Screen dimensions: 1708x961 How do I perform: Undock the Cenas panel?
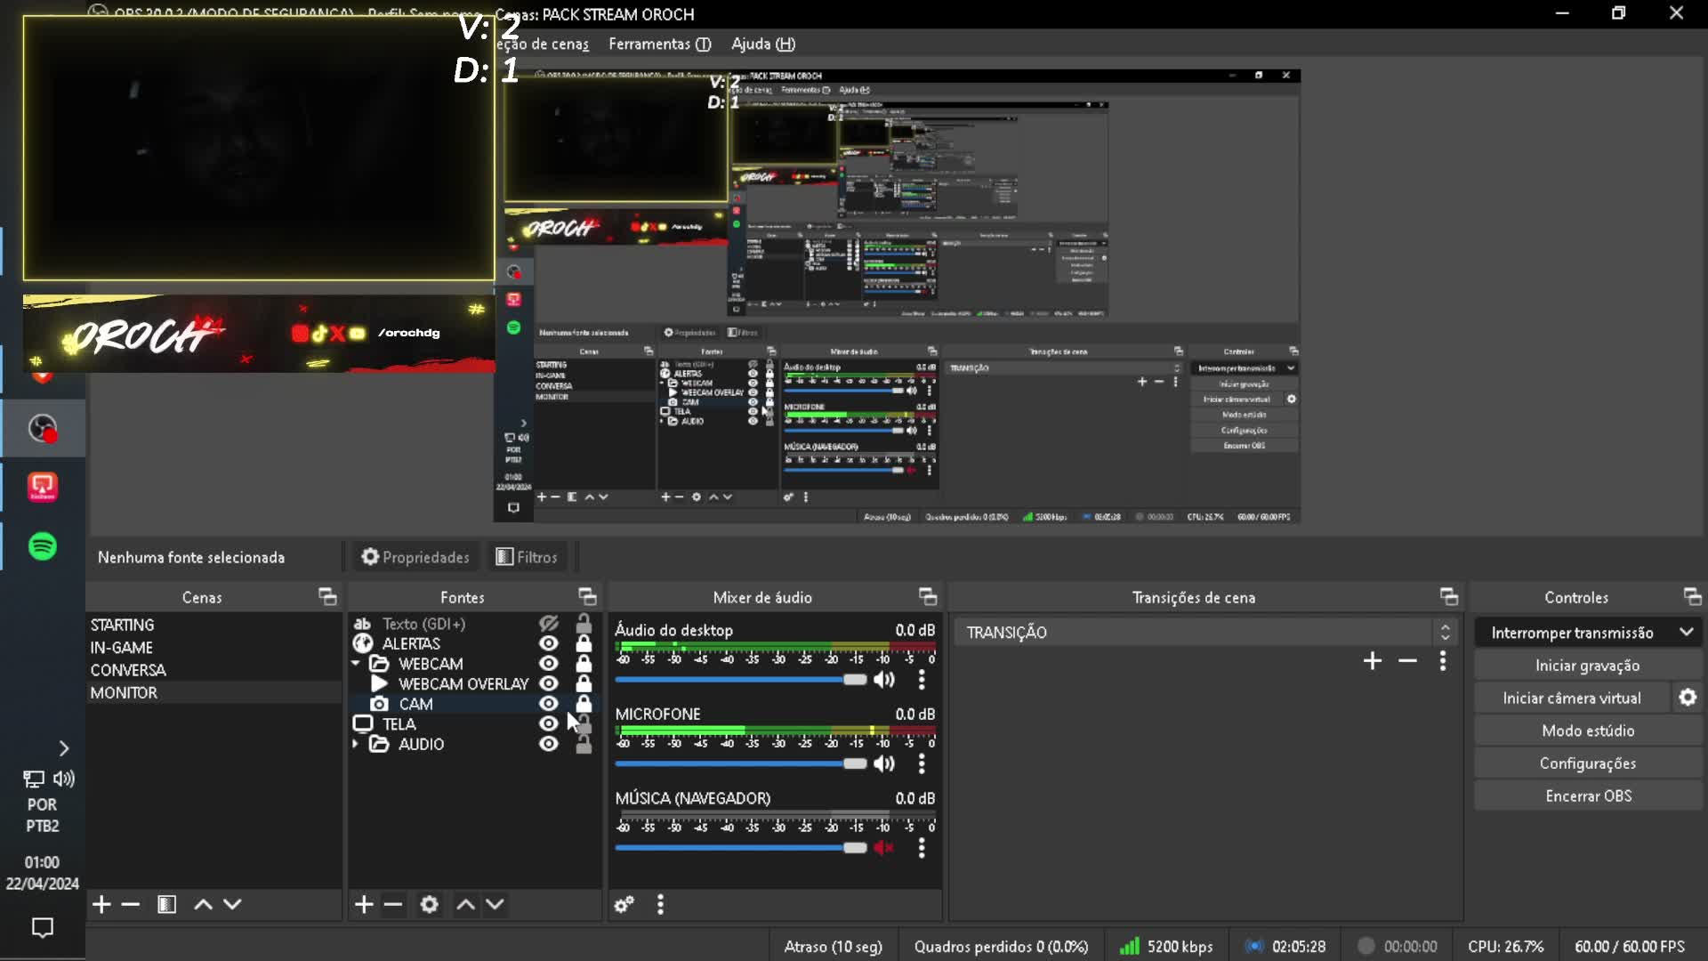(327, 597)
